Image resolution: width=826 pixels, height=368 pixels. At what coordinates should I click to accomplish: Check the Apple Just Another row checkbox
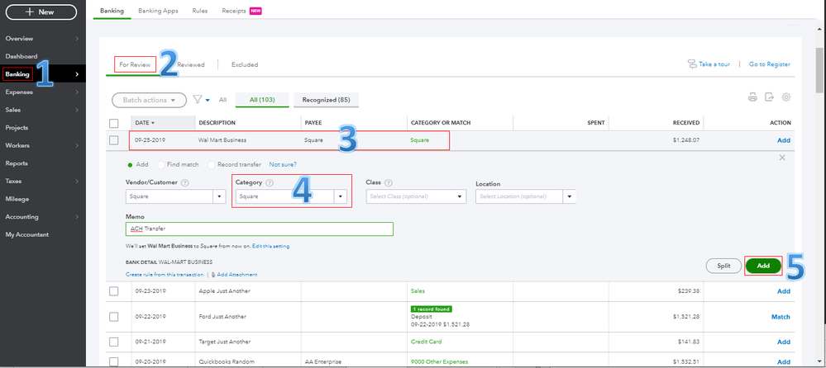(114, 290)
